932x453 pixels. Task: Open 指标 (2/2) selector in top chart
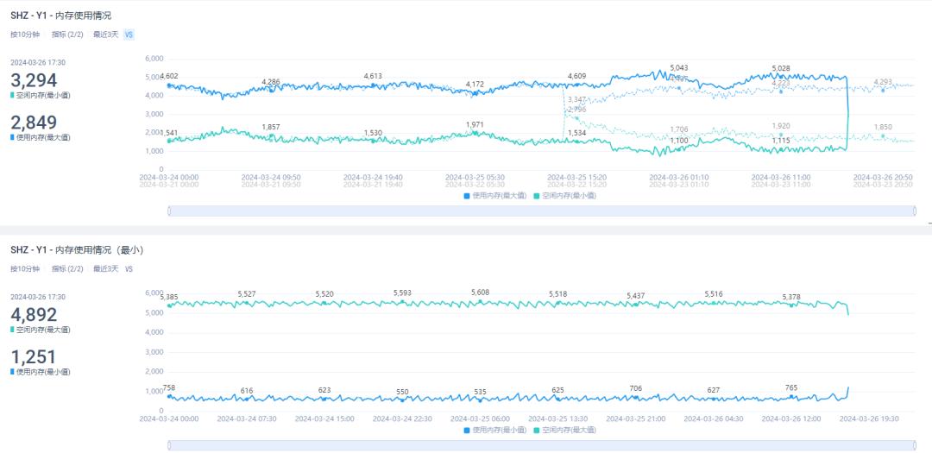tap(67, 35)
